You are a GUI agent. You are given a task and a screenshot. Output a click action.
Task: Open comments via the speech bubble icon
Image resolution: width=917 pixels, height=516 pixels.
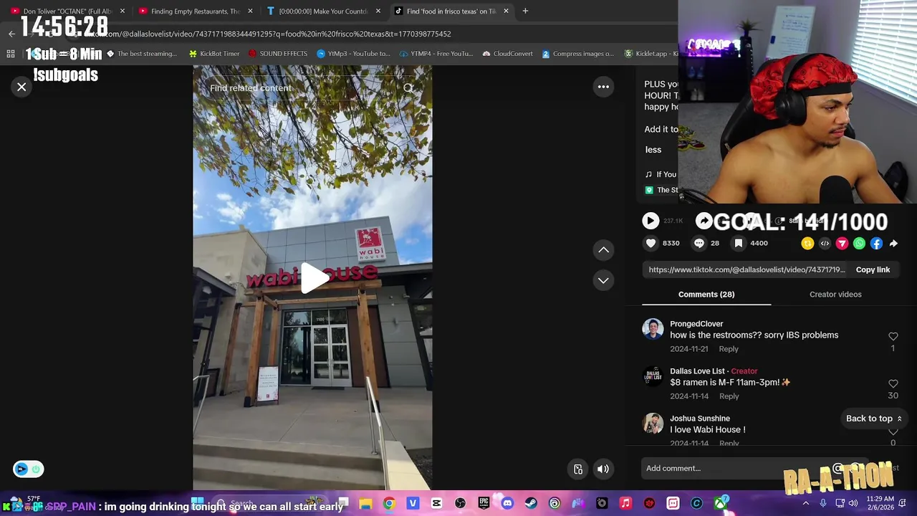(698, 243)
